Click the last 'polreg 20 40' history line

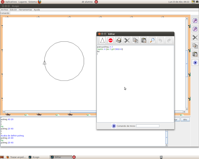pyautogui.click(x=7, y=143)
